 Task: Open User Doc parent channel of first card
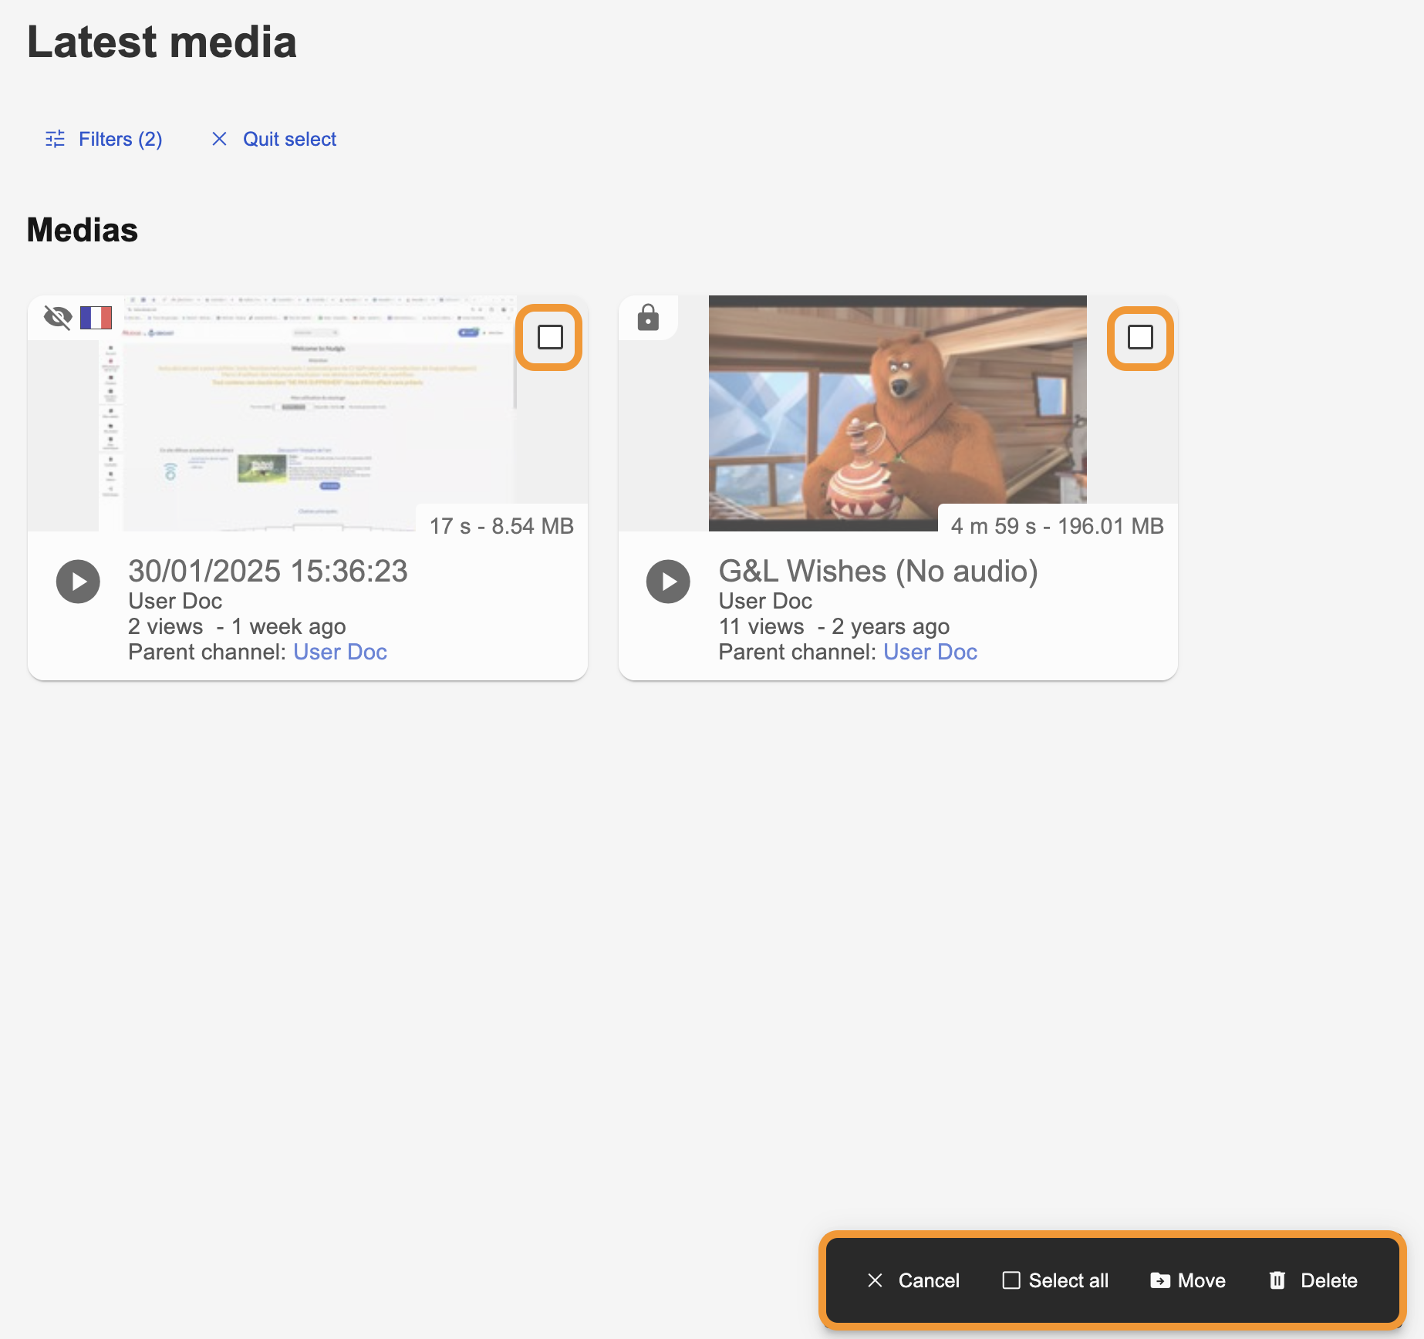[x=340, y=653]
